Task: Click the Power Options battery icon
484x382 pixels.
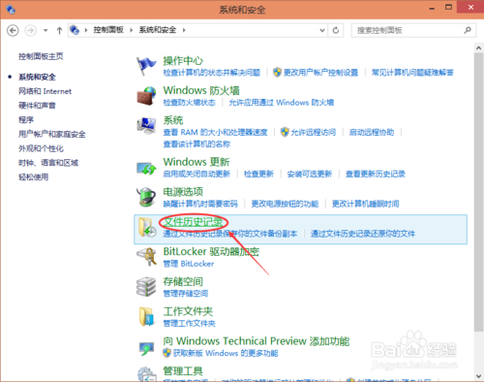Action: point(146,197)
